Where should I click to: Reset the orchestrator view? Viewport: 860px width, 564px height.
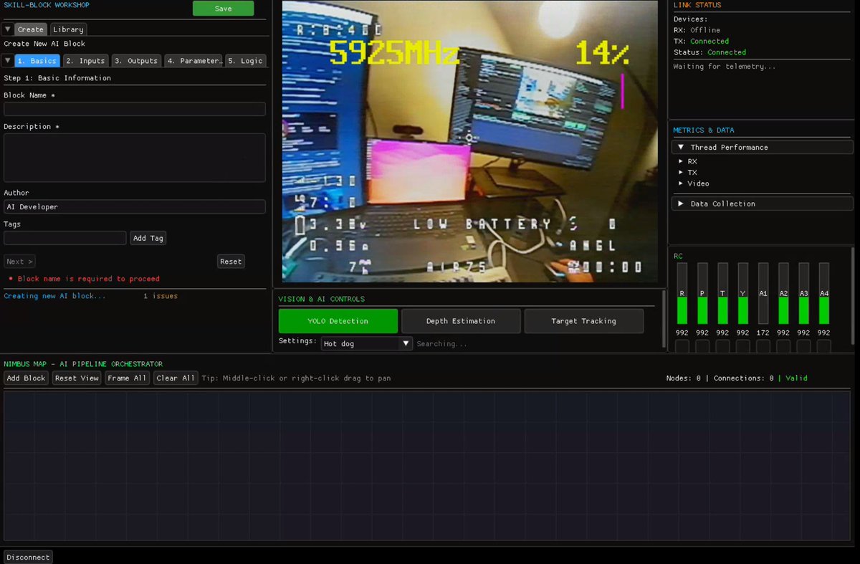(76, 378)
